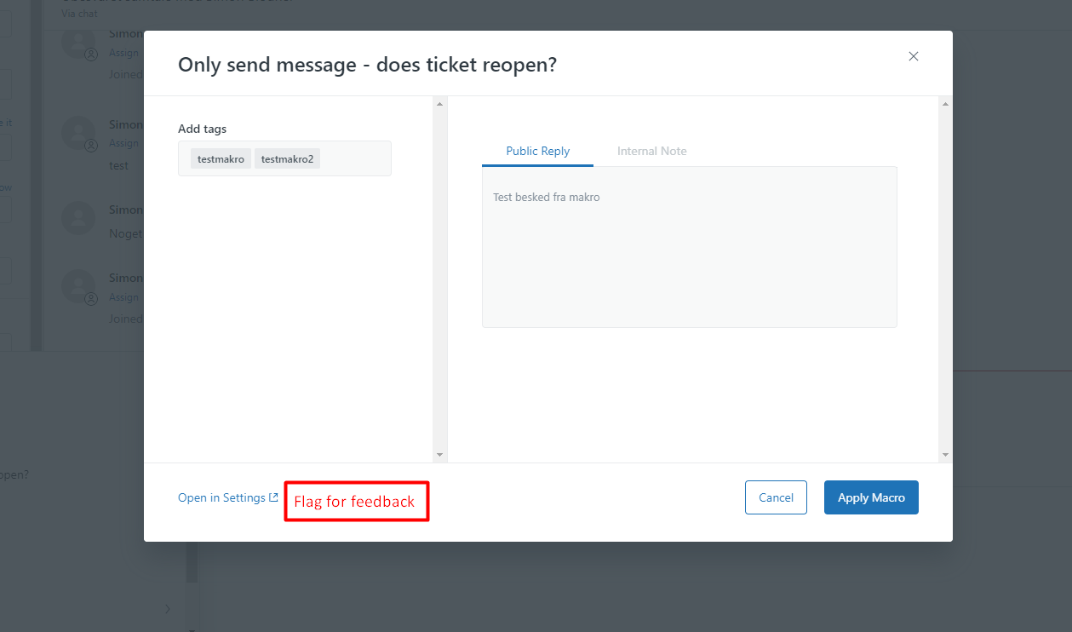The image size is (1072, 632).
Task: Click the chevron arrow in the dimmed sidebar
Action: click(x=167, y=608)
